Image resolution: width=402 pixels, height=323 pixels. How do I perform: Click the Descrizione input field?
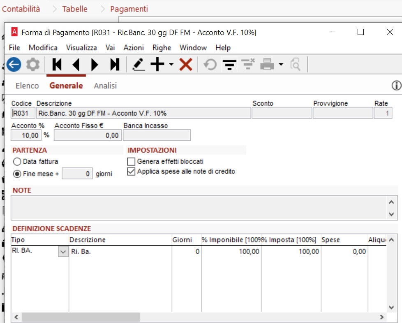tap(143, 113)
